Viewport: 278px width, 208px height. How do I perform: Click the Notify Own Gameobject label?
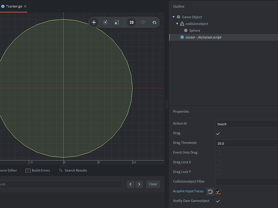point(191,201)
